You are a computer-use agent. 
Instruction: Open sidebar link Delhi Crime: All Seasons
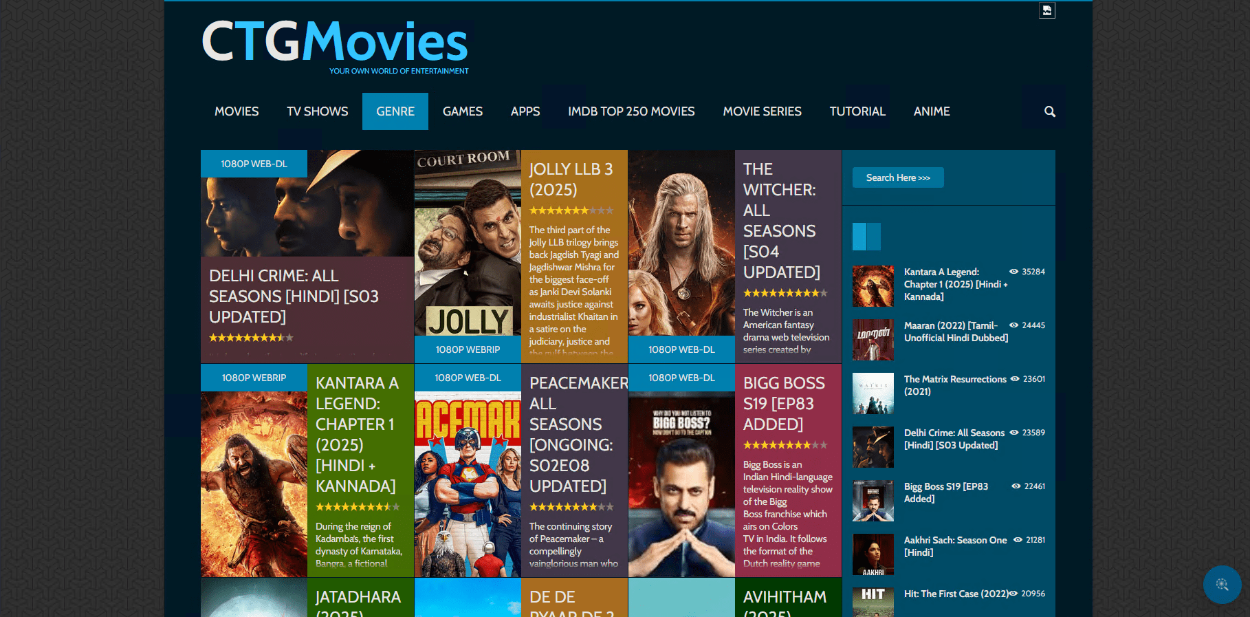[954, 439]
